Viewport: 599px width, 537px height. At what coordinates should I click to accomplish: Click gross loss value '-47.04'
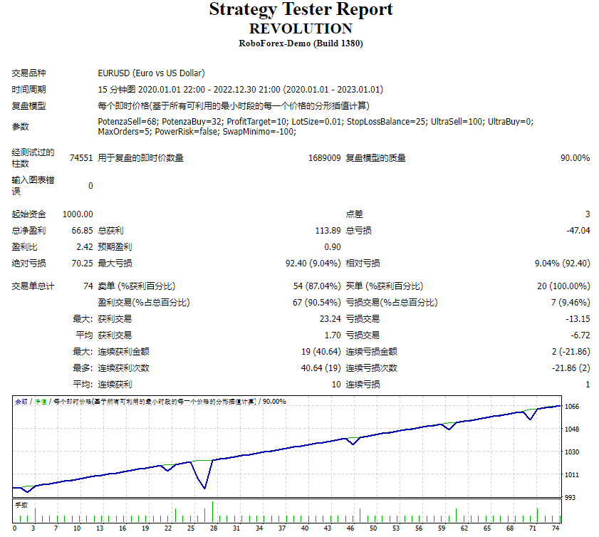click(x=578, y=230)
